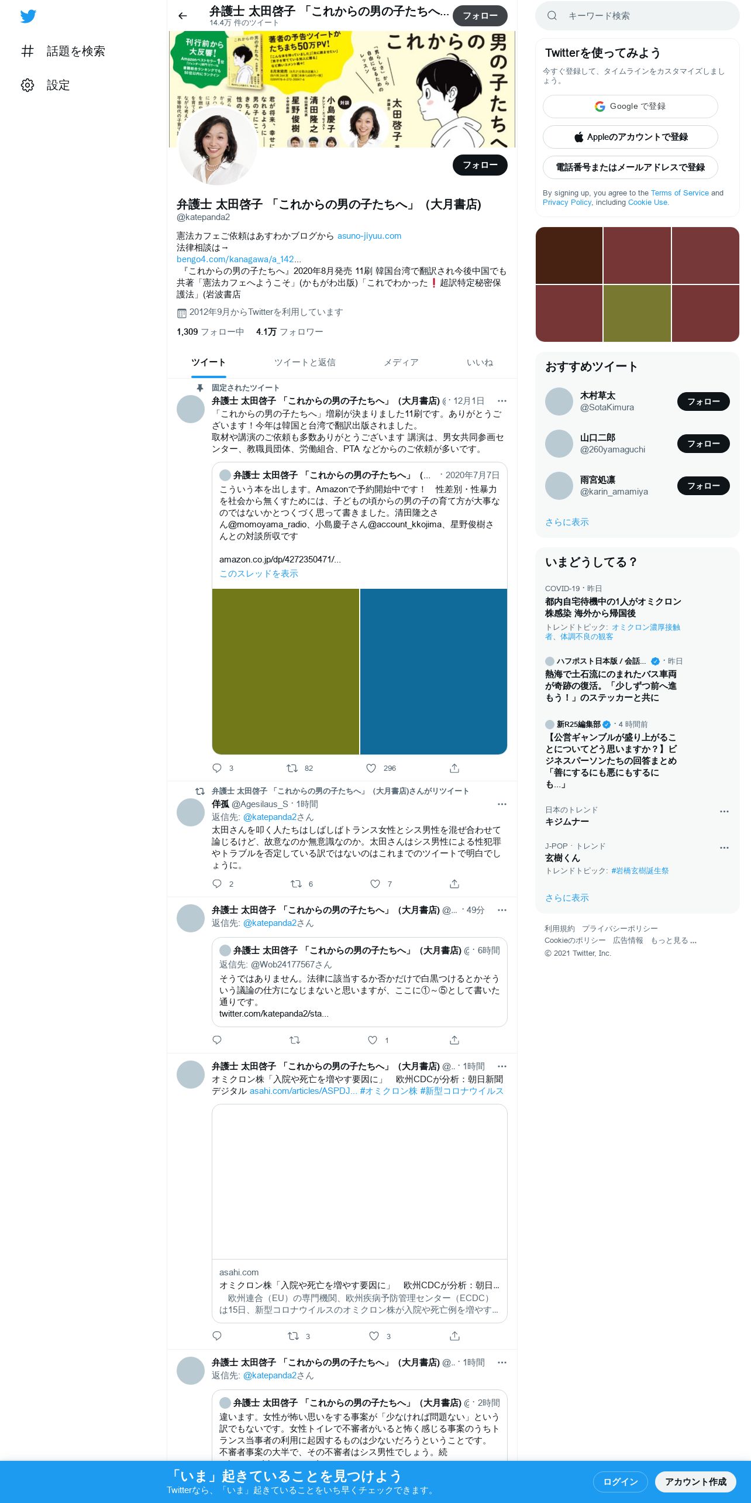Switch to the ツイート tab
The width and height of the screenshot is (751, 1503).
(208, 362)
